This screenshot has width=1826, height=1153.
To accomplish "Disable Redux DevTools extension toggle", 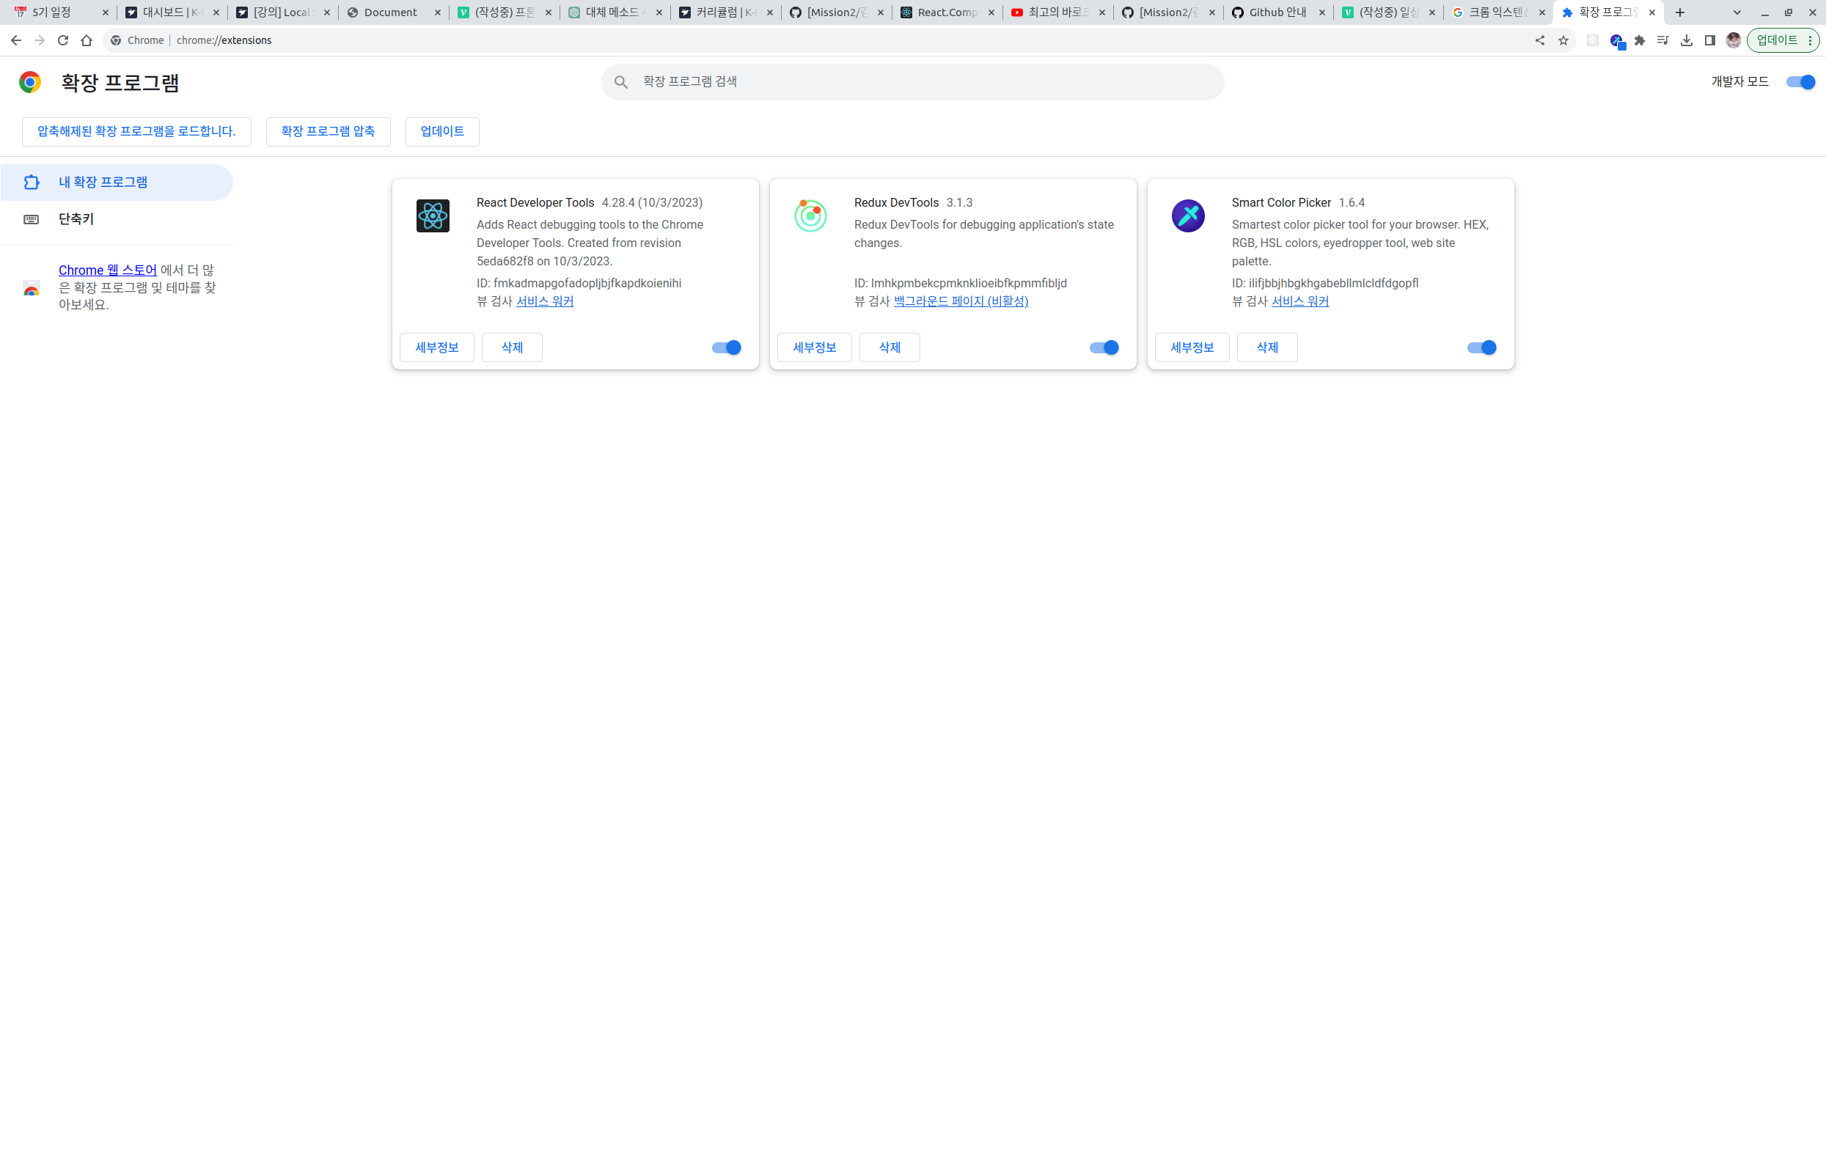I will point(1104,348).
